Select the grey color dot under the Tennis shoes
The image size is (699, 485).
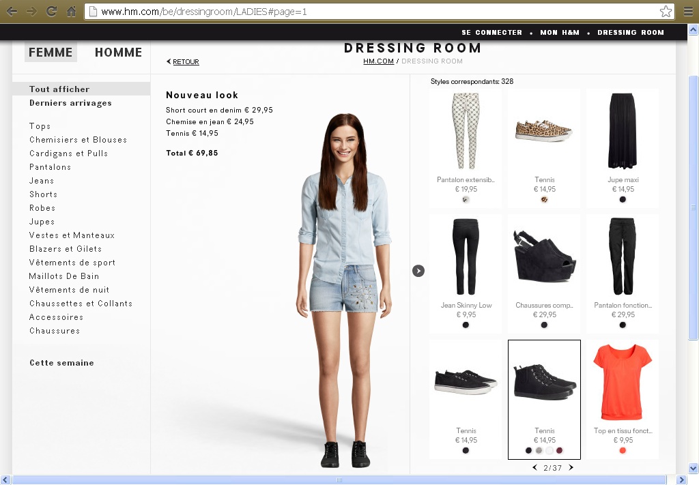[539, 451]
